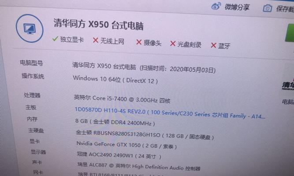Click the 清华同方 X950 台式电脑 title
This screenshot has width=294, height=176.
coord(99,25)
